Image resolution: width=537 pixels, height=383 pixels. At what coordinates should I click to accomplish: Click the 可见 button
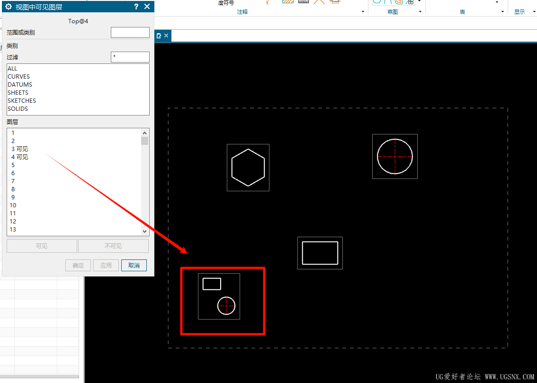42,246
